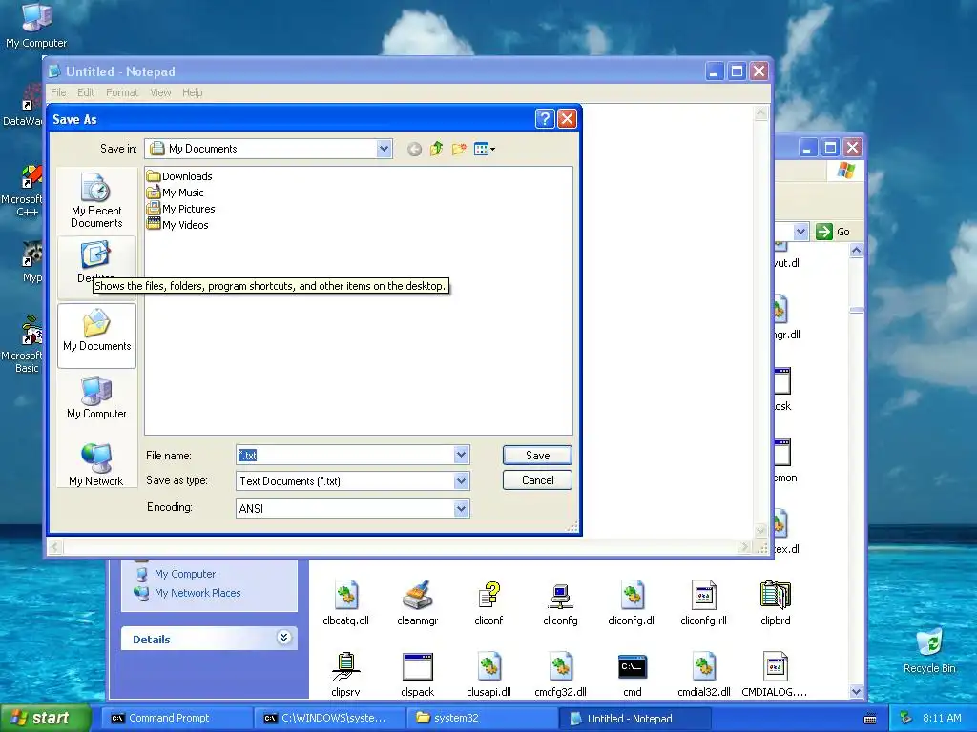Select clusapi.dll file icon

pyautogui.click(x=488, y=675)
